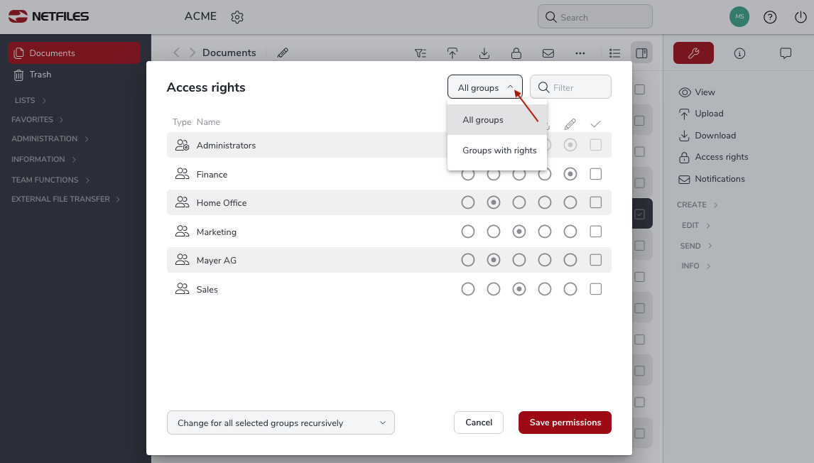The height and width of the screenshot is (463, 814).
Task: Tick the checkbox in Marketing row
Action: coord(595,231)
